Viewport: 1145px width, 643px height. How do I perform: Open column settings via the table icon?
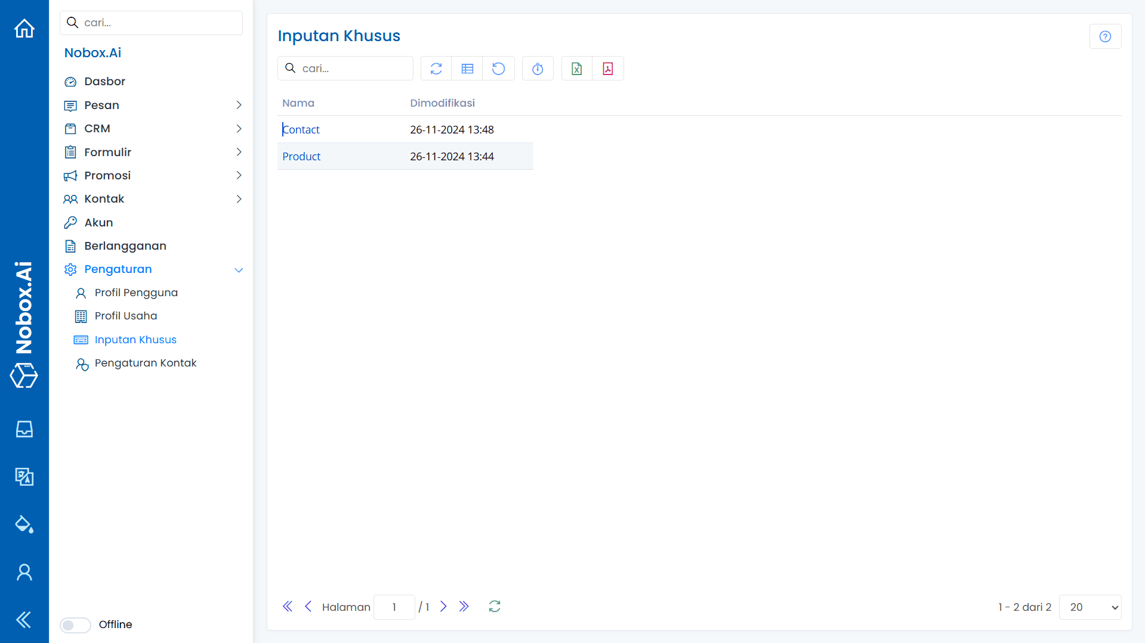tap(467, 68)
